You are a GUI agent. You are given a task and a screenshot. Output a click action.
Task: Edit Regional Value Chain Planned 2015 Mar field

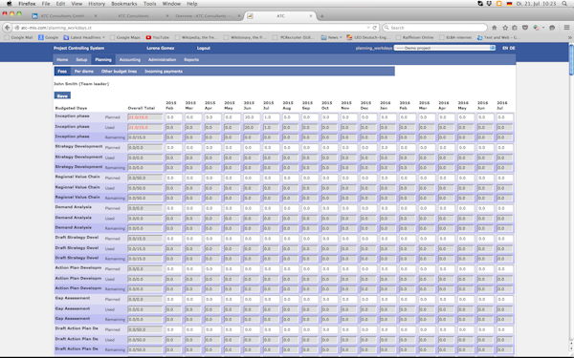coord(193,178)
